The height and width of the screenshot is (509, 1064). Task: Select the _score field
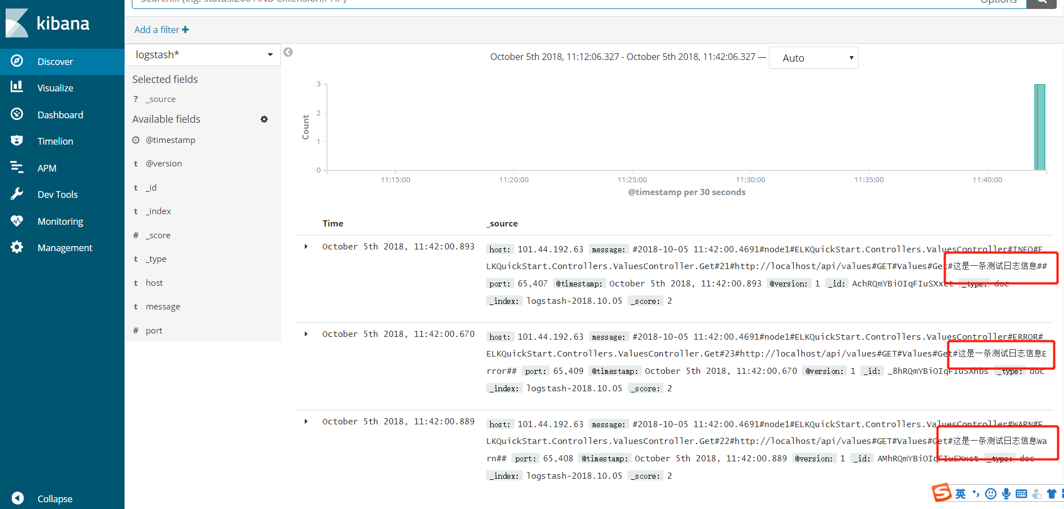pyautogui.click(x=158, y=235)
